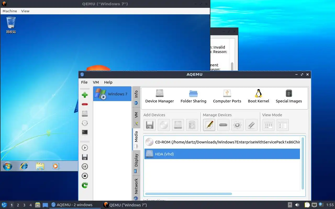335x209 pixels.
Task: Click the add storage device button under Add Devices
Action: tap(192, 125)
